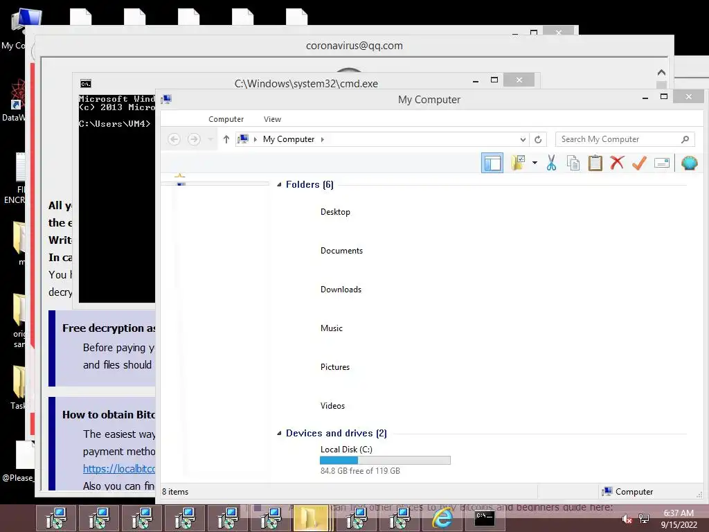Click the Copy toolbar icon

[x=573, y=163]
